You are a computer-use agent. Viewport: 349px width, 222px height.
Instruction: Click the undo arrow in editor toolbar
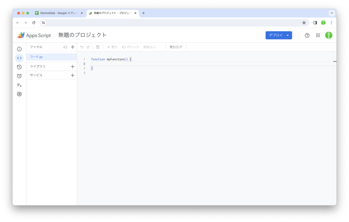[x=82, y=47]
